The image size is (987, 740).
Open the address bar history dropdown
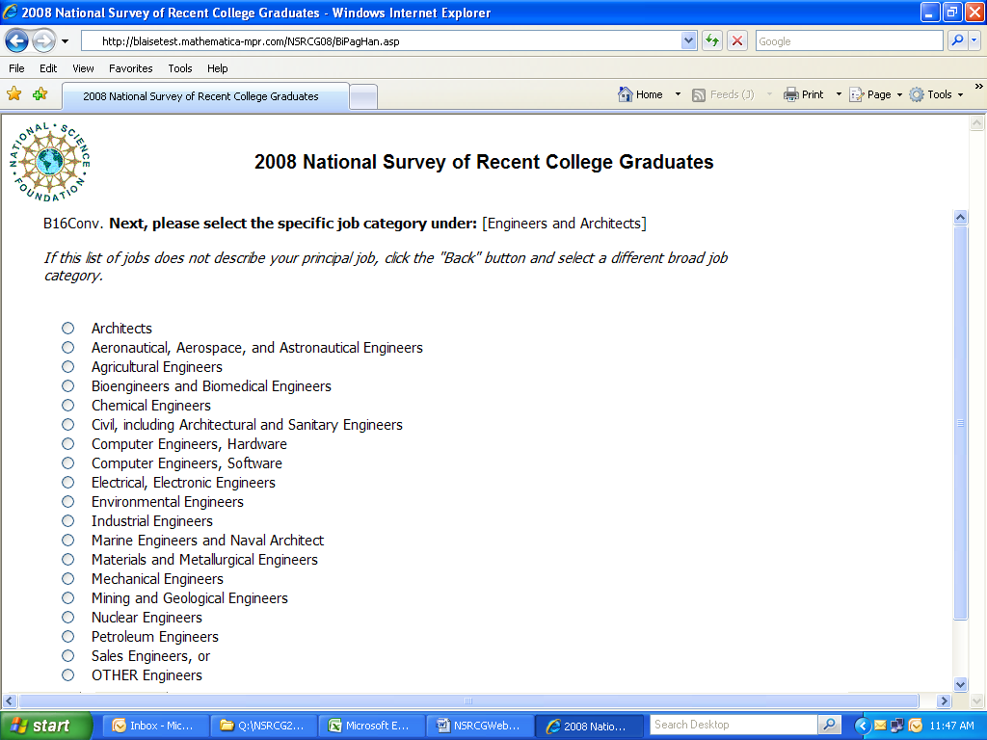pos(688,41)
